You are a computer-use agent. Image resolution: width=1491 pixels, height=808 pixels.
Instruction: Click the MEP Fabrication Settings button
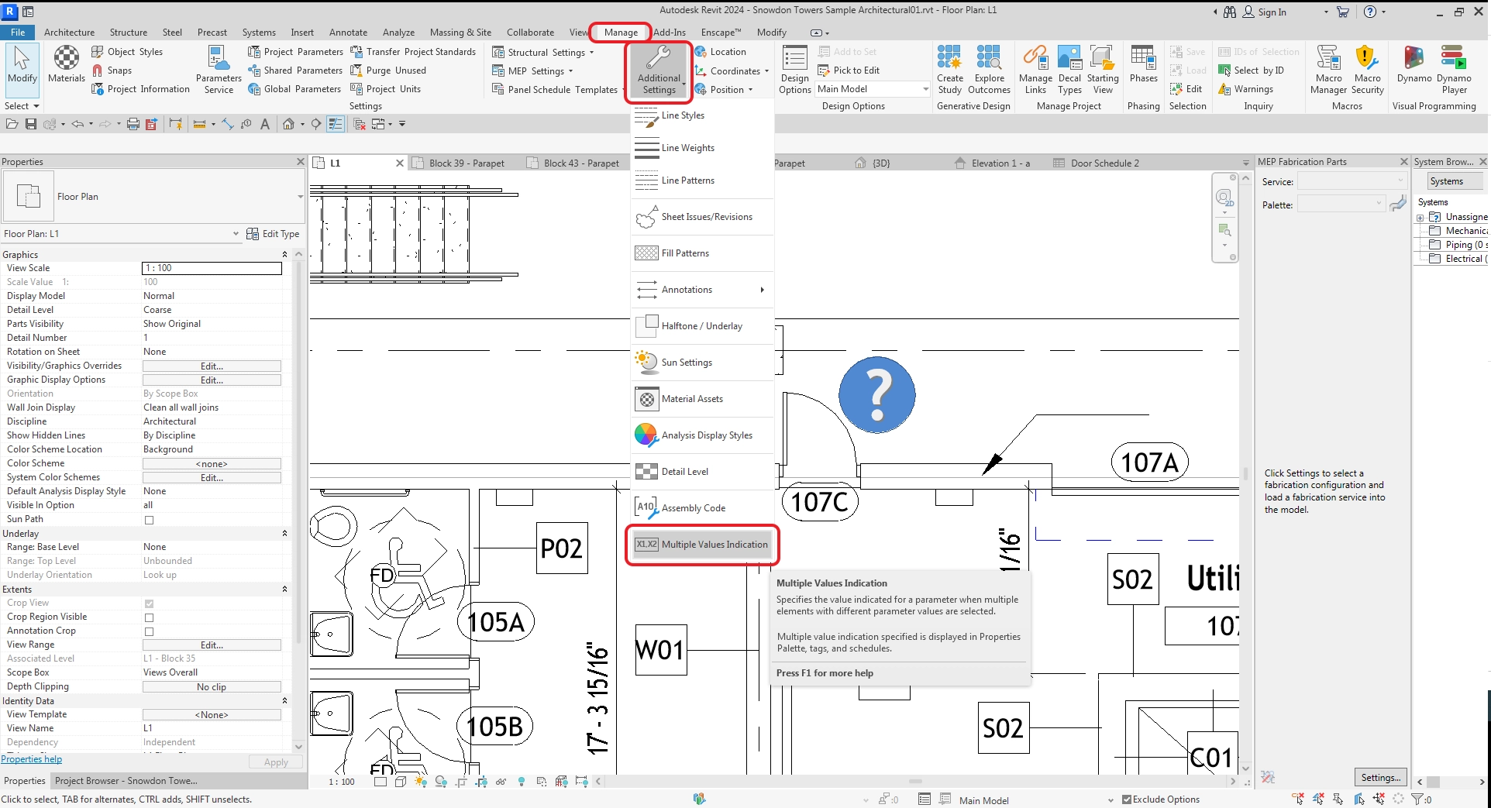(x=1381, y=778)
